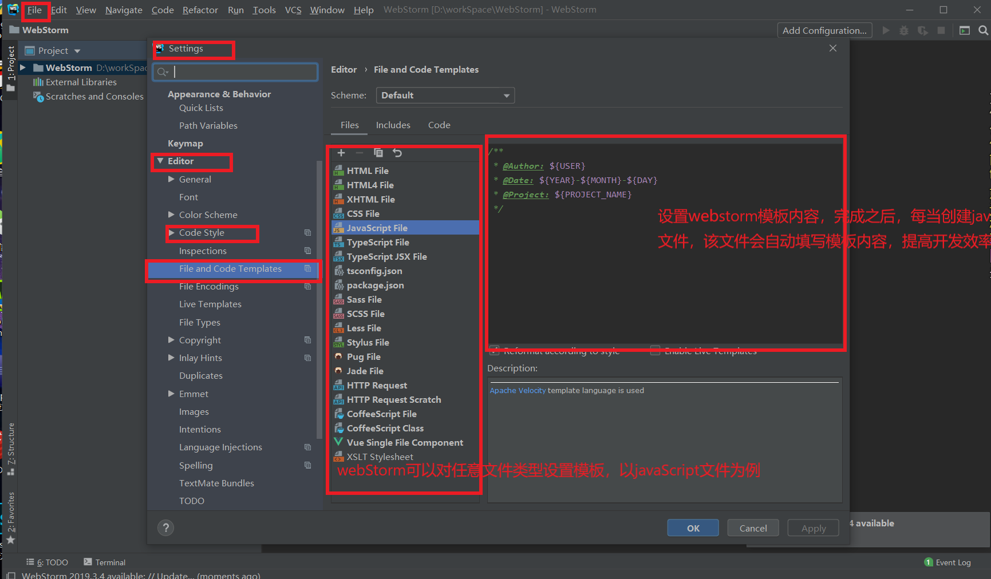Image resolution: width=991 pixels, height=579 pixels.
Task: Click the Remove Template minus icon
Action: [360, 153]
